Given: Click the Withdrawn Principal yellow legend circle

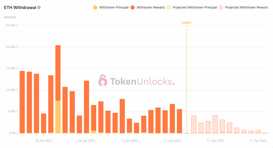Looking at the screenshot, I should [x=95, y=7].
